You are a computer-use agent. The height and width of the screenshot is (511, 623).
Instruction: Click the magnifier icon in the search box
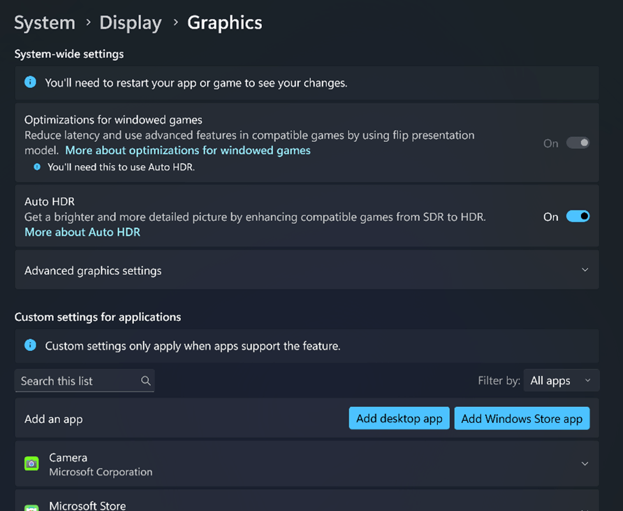click(x=145, y=381)
